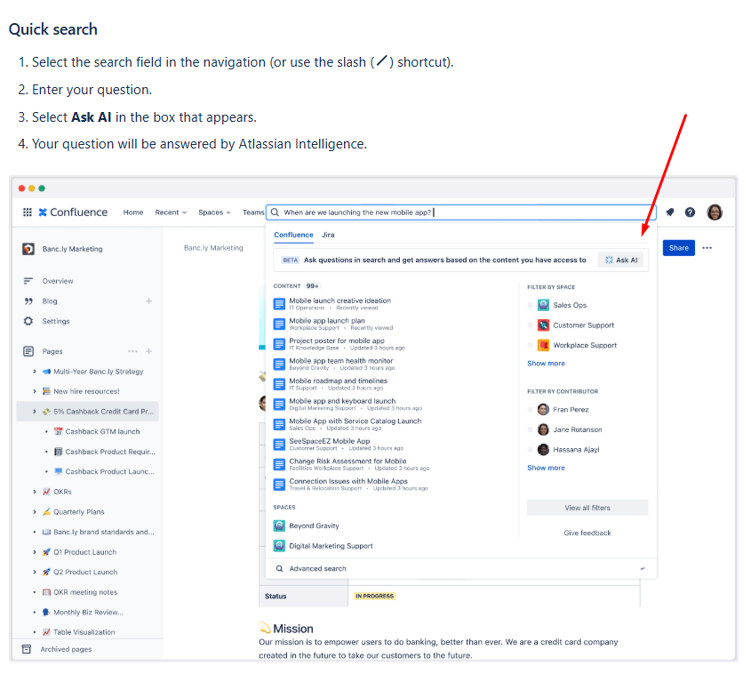Click inside the search input field

[x=461, y=212]
